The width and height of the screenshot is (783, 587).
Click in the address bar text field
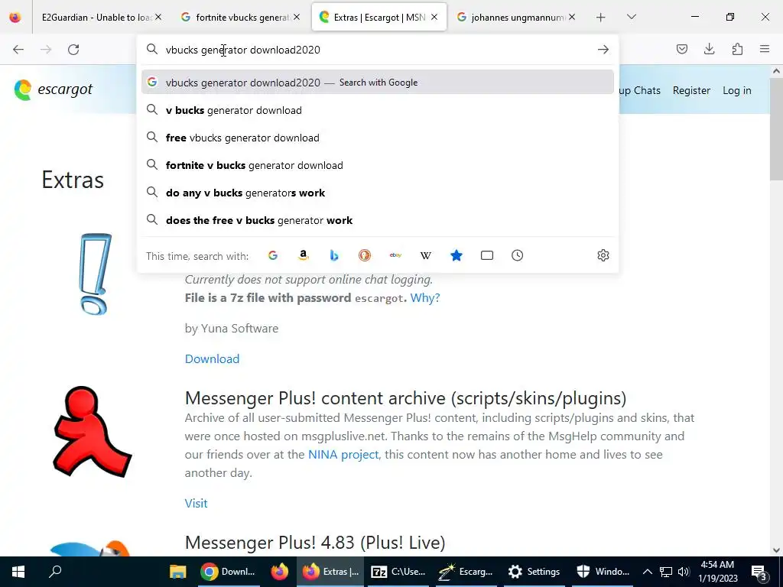coord(378,50)
